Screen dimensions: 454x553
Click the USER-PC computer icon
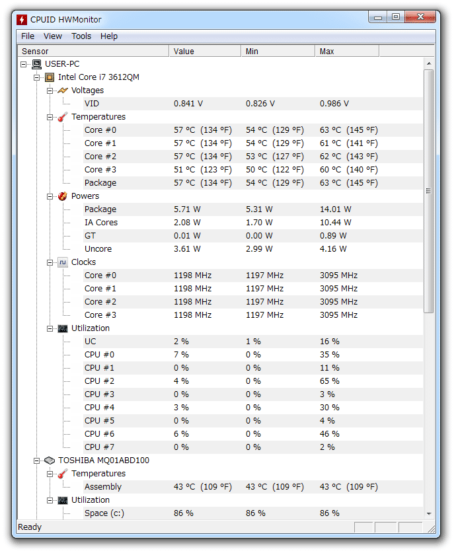pos(36,64)
